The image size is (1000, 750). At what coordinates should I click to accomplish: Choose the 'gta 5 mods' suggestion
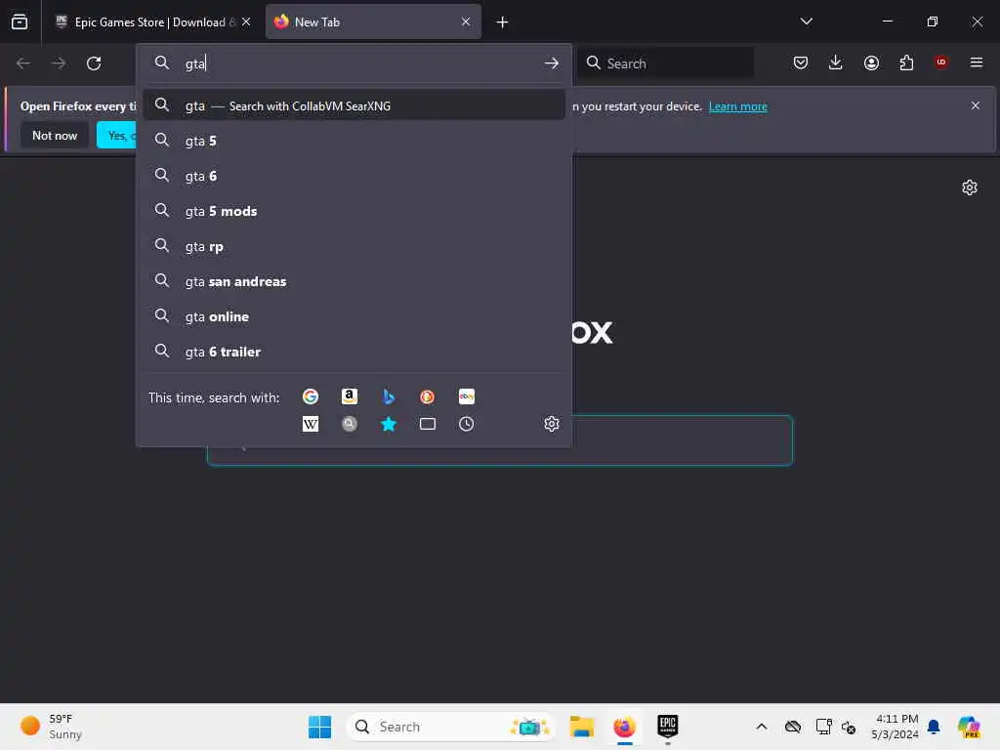point(354,211)
